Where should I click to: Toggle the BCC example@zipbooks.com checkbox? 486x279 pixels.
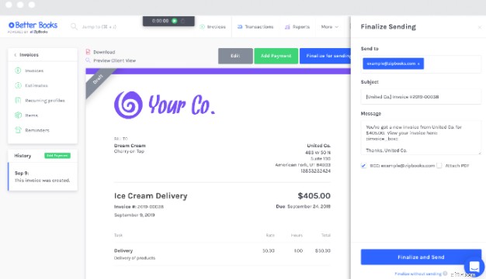363,166
